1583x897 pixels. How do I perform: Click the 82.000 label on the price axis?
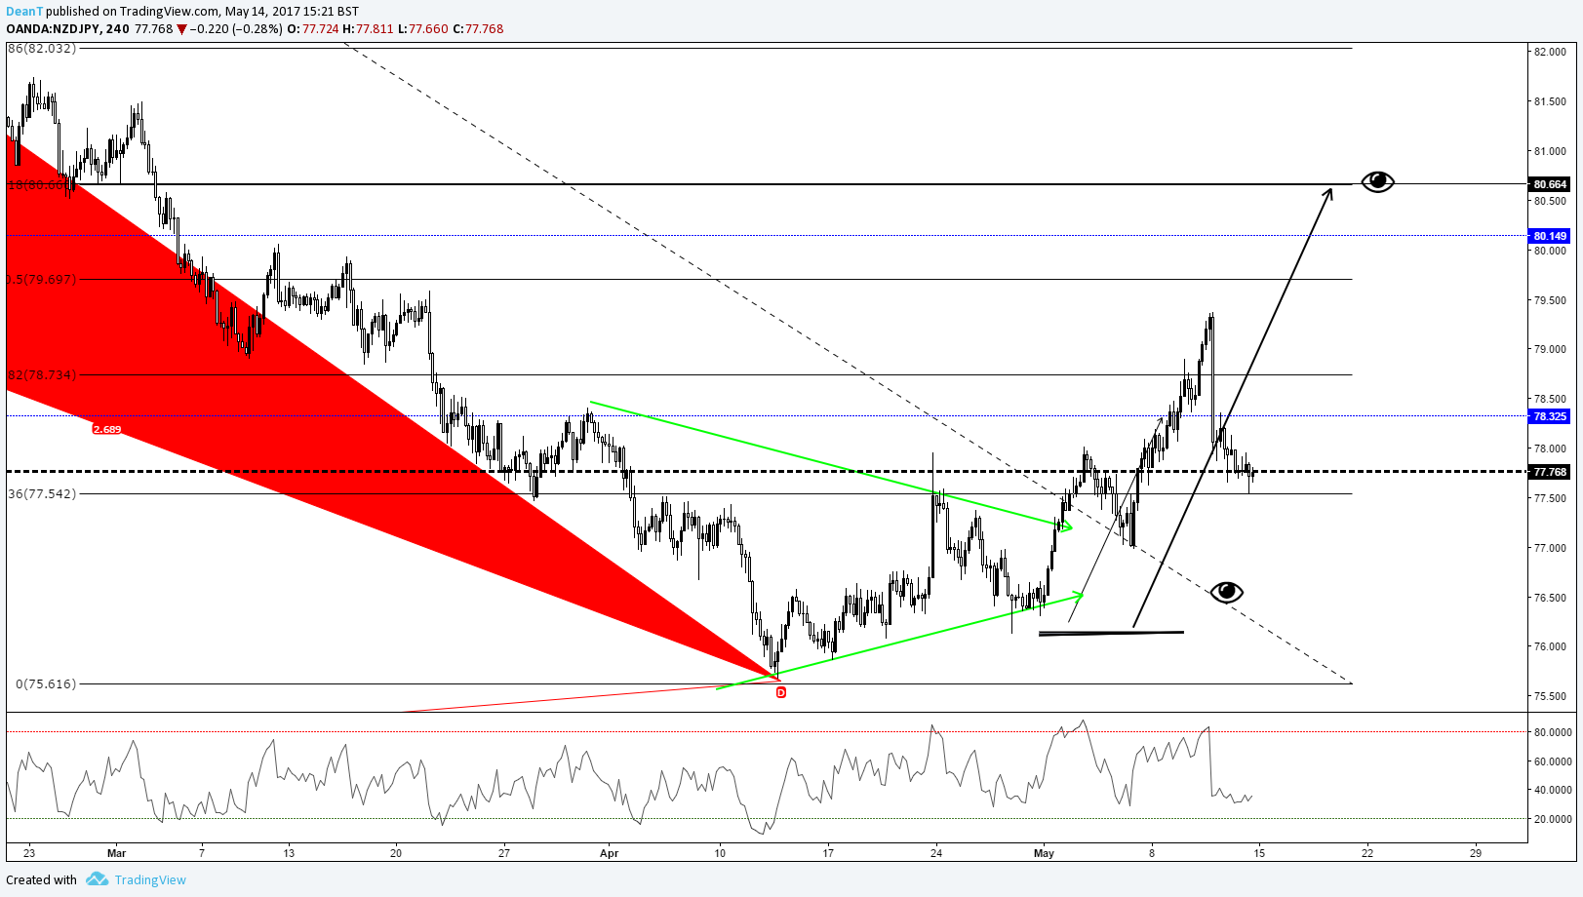pyautogui.click(x=1550, y=52)
